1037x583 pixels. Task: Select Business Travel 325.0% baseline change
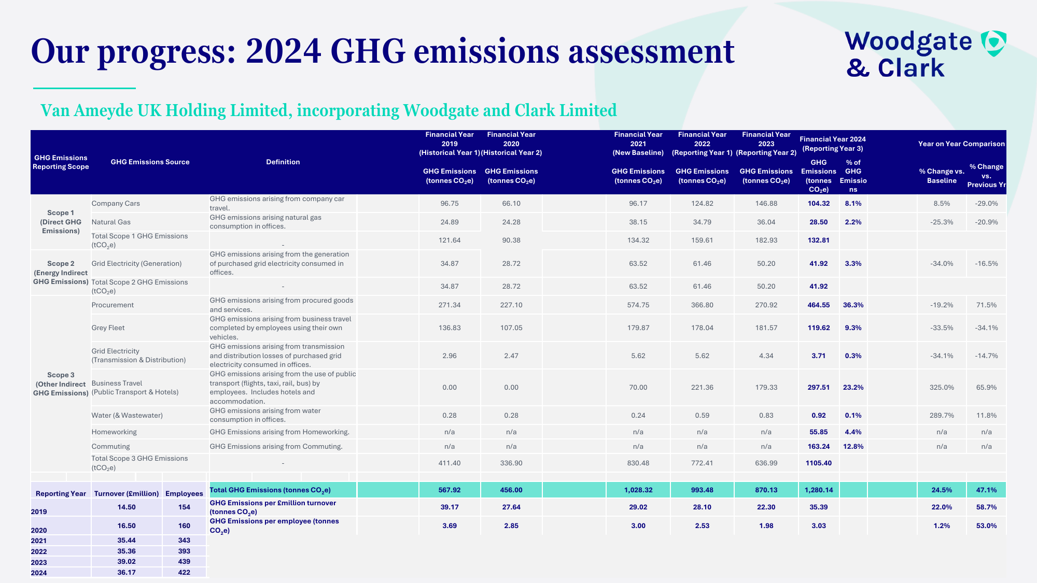(942, 388)
